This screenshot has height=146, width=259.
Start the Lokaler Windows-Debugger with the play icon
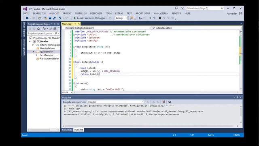coord(74,18)
